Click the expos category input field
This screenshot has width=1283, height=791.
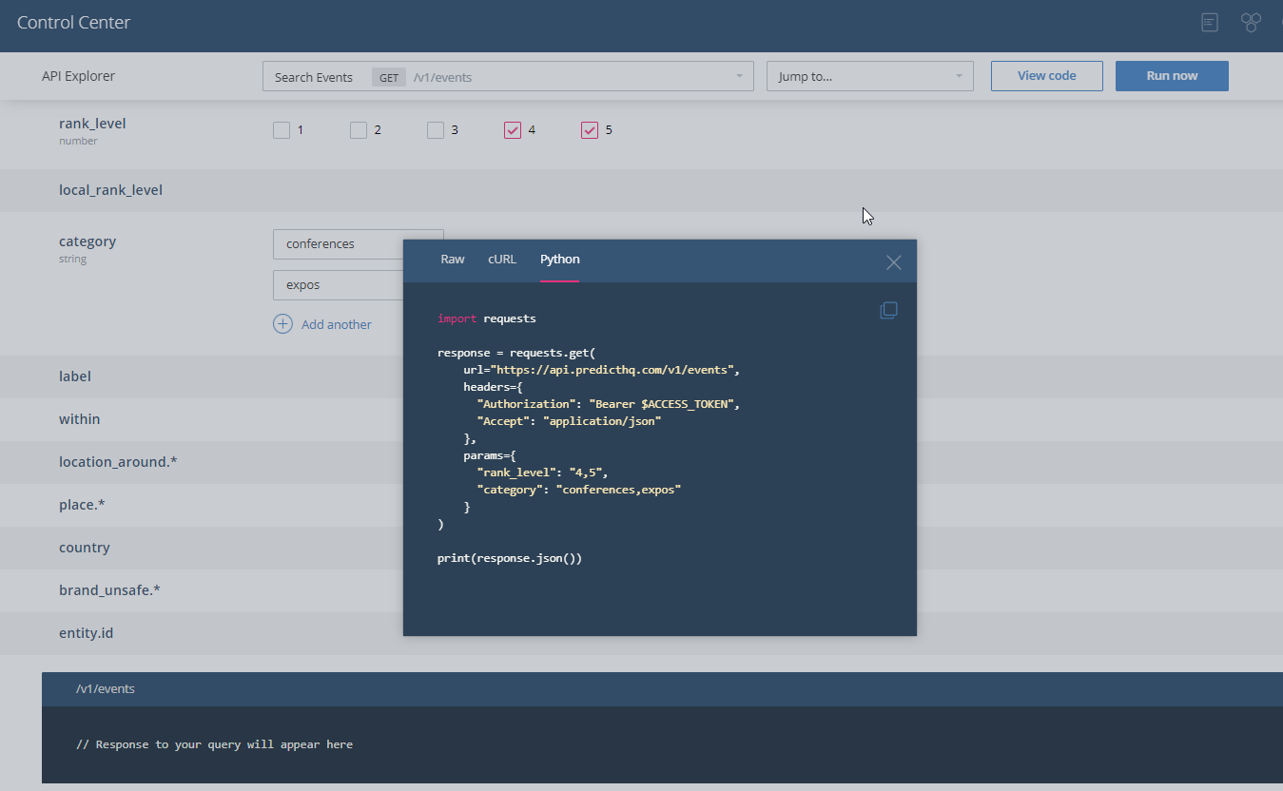click(x=338, y=285)
